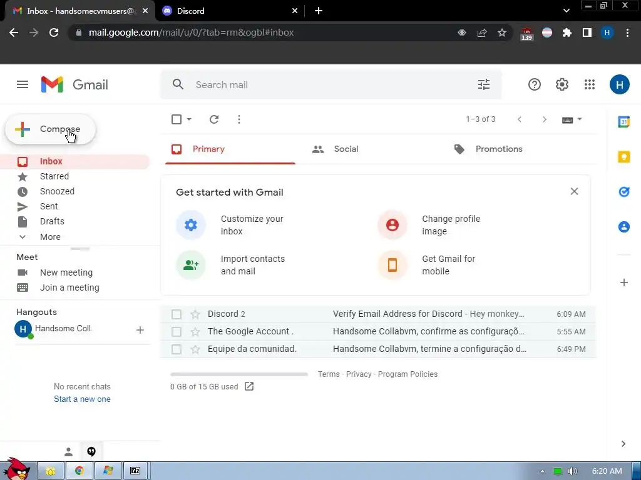Open the 6:49 PM Equipe da comunidad message
Screen dimensions: 641x480
[x=378, y=349]
